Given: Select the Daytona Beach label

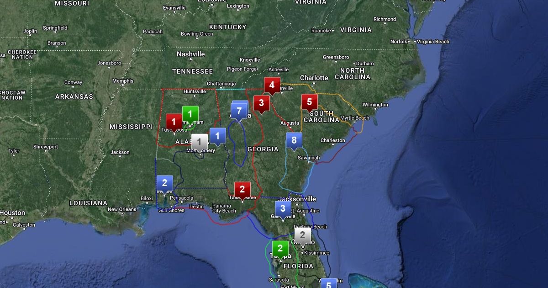Looking at the screenshot, I should pos(310,227).
